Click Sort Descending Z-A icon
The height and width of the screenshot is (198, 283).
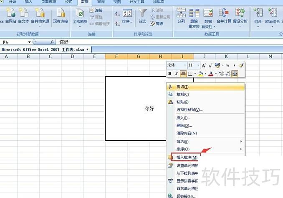pyautogui.click(x=117, y=23)
